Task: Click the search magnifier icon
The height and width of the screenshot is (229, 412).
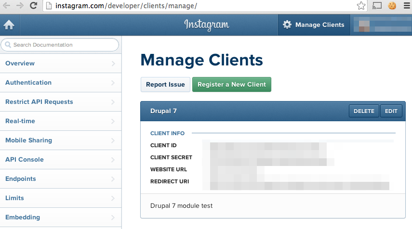Action: [8, 45]
